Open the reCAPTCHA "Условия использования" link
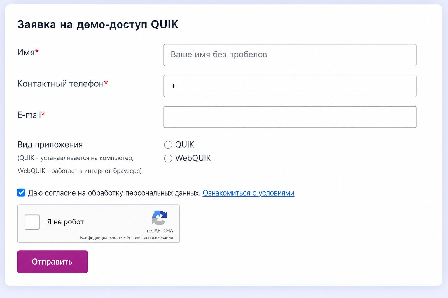Image resolution: width=448 pixels, height=298 pixels. click(x=150, y=237)
